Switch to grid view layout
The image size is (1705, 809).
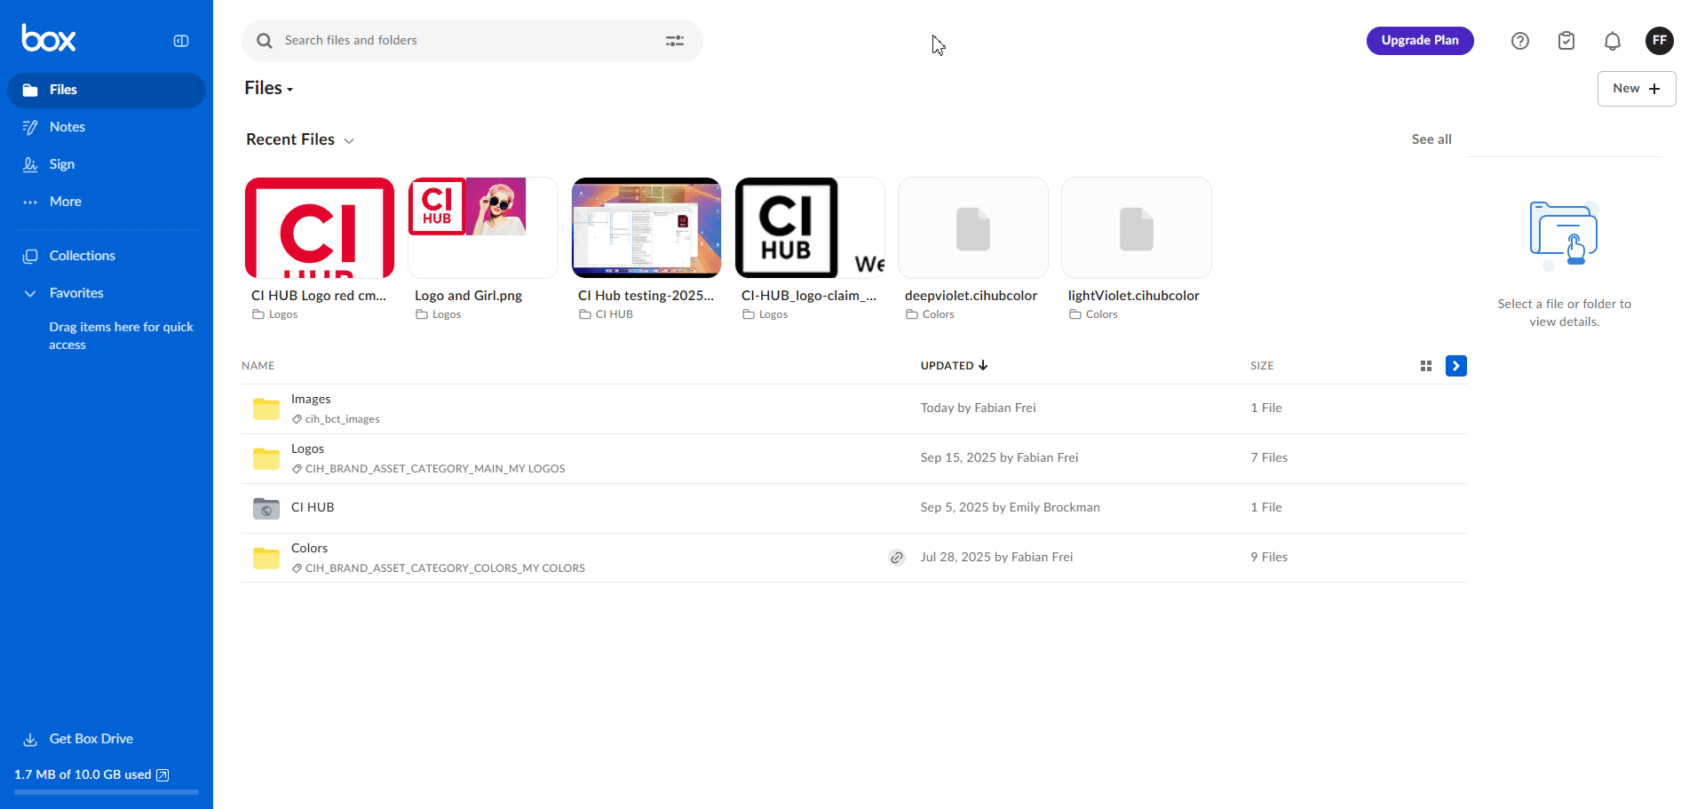point(1426,366)
